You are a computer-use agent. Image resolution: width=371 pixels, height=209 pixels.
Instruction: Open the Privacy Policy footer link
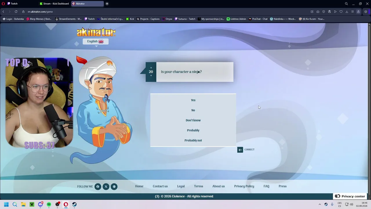[244, 186]
